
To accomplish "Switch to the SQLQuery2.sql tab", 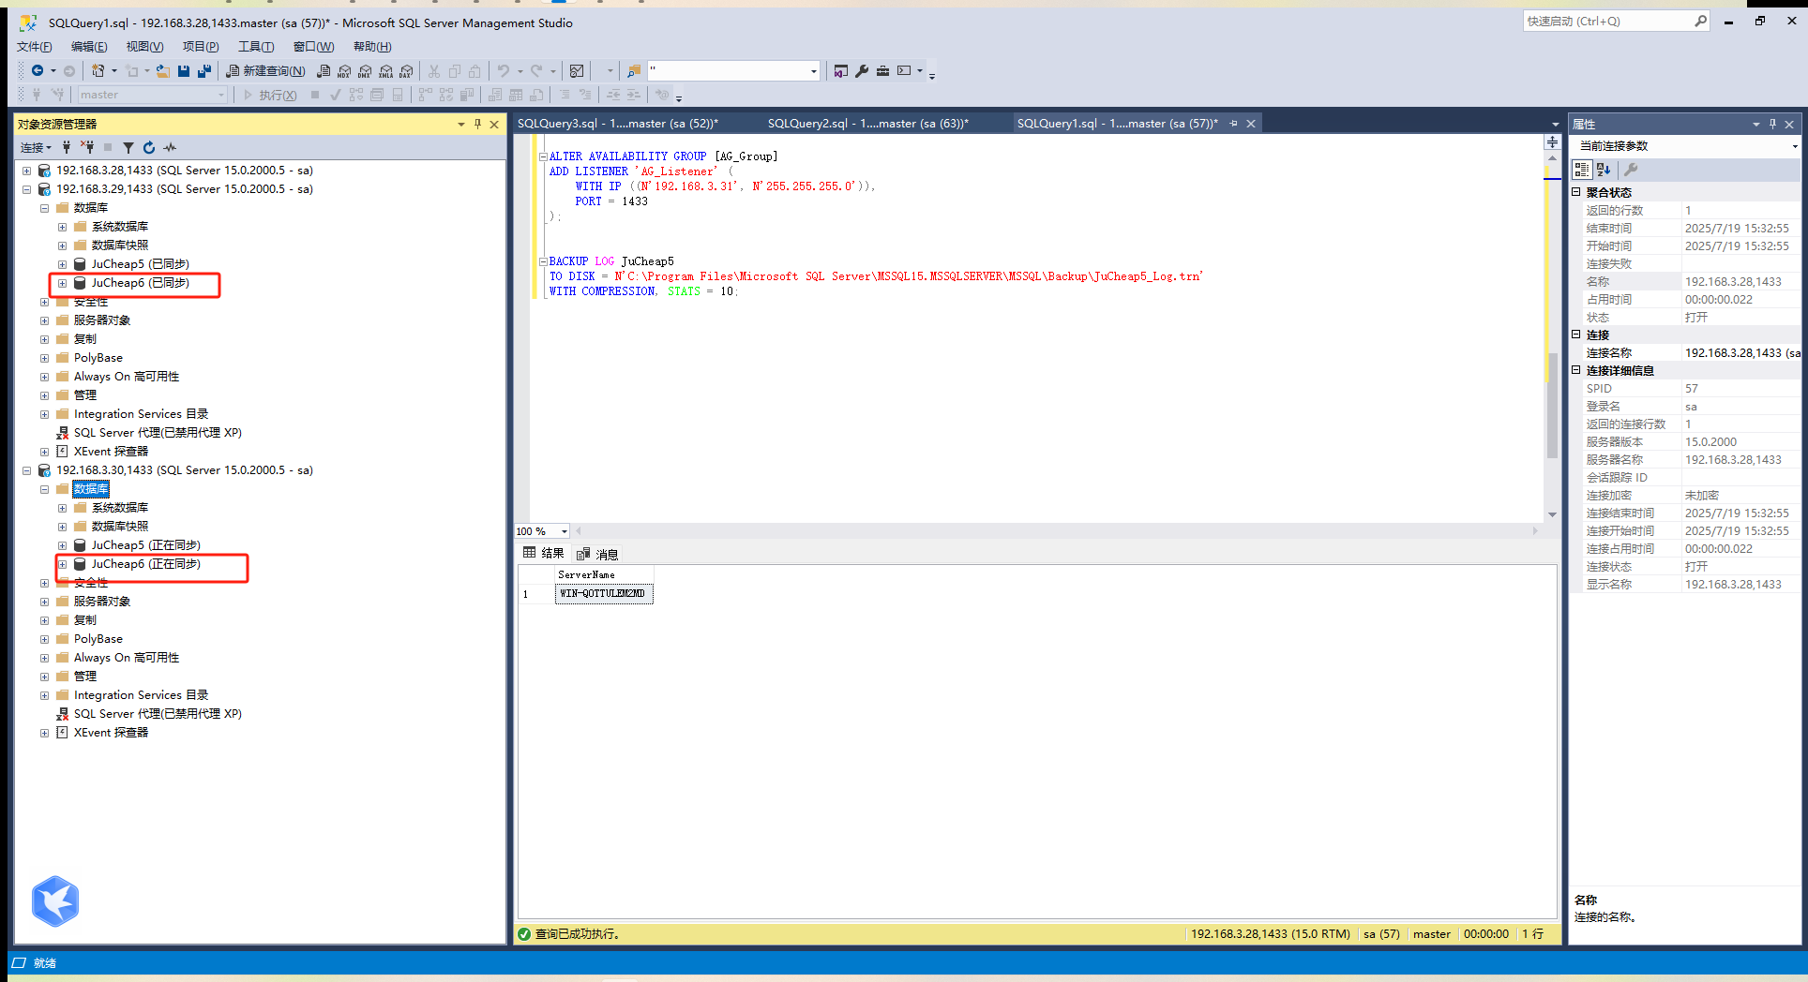I will coord(868,124).
